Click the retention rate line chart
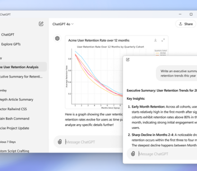 coord(97,77)
